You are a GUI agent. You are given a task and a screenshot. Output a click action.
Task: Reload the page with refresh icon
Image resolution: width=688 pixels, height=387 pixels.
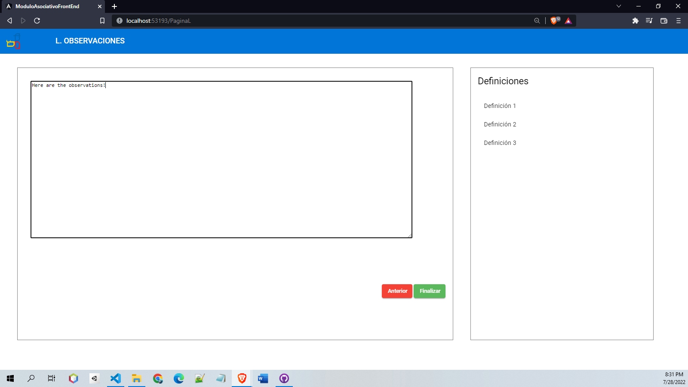[37, 21]
